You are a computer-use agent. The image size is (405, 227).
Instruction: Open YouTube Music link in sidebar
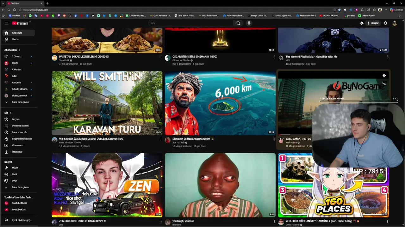click(x=19, y=203)
